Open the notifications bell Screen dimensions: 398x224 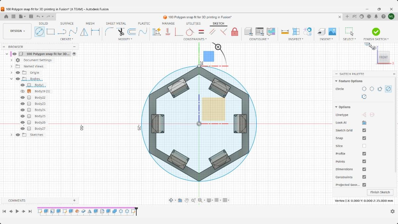click(x=376, y=17)
